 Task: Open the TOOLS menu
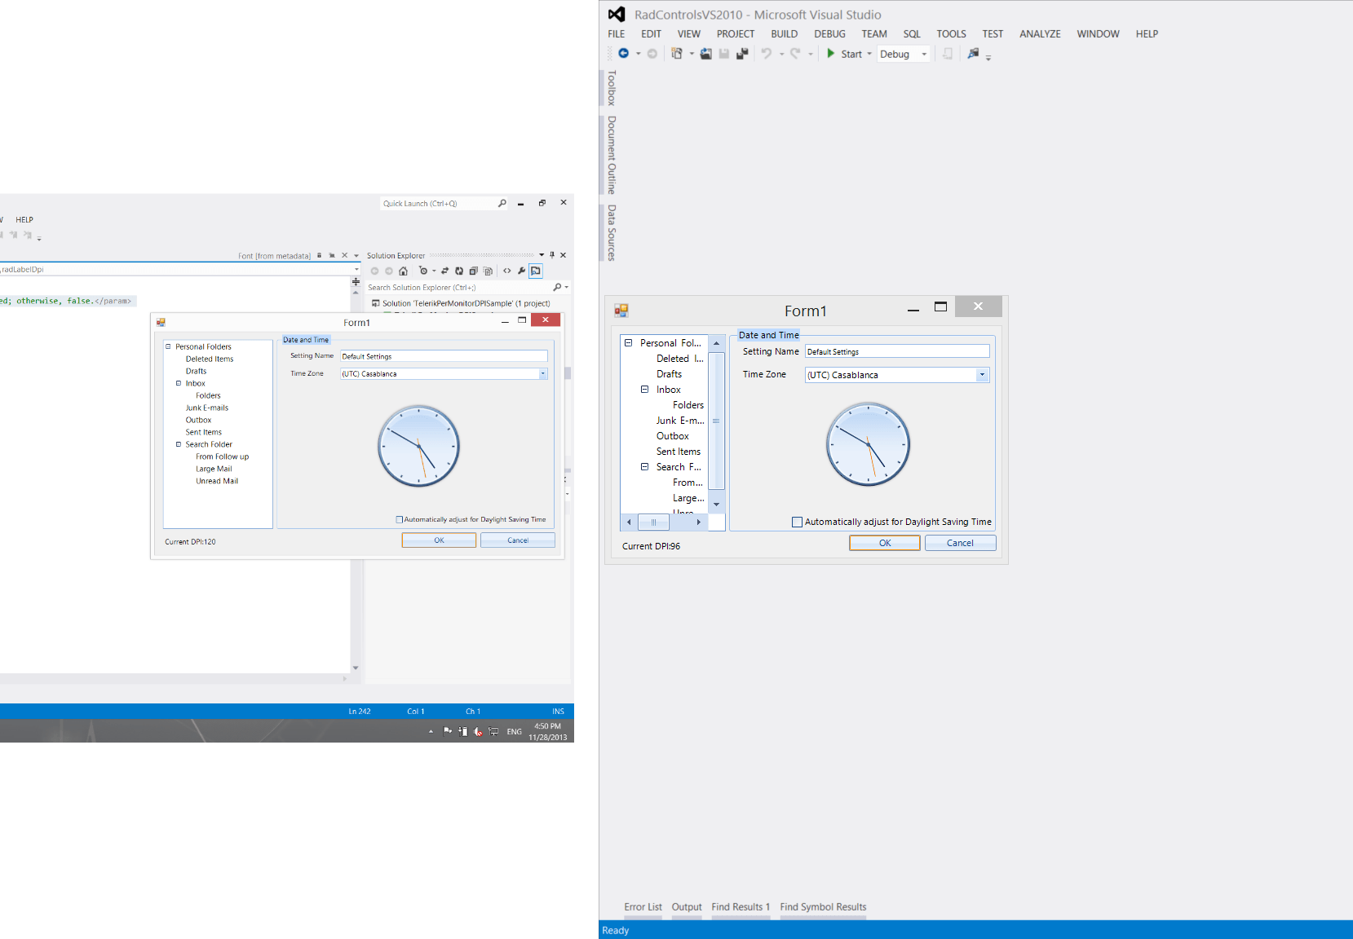coord(951,34)
